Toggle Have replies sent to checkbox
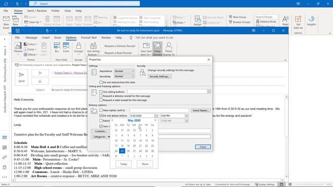333x187 pixels. coord(101,110)
